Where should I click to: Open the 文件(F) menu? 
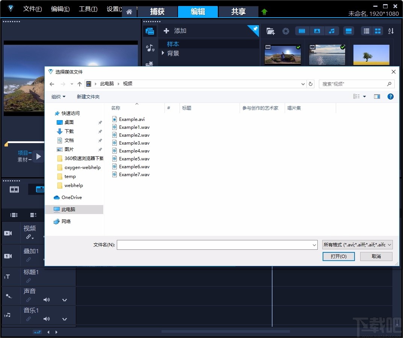32,9
